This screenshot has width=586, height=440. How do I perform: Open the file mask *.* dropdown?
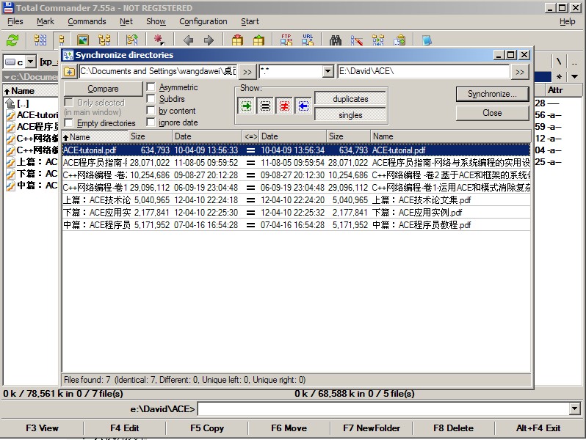click(328, 71)
